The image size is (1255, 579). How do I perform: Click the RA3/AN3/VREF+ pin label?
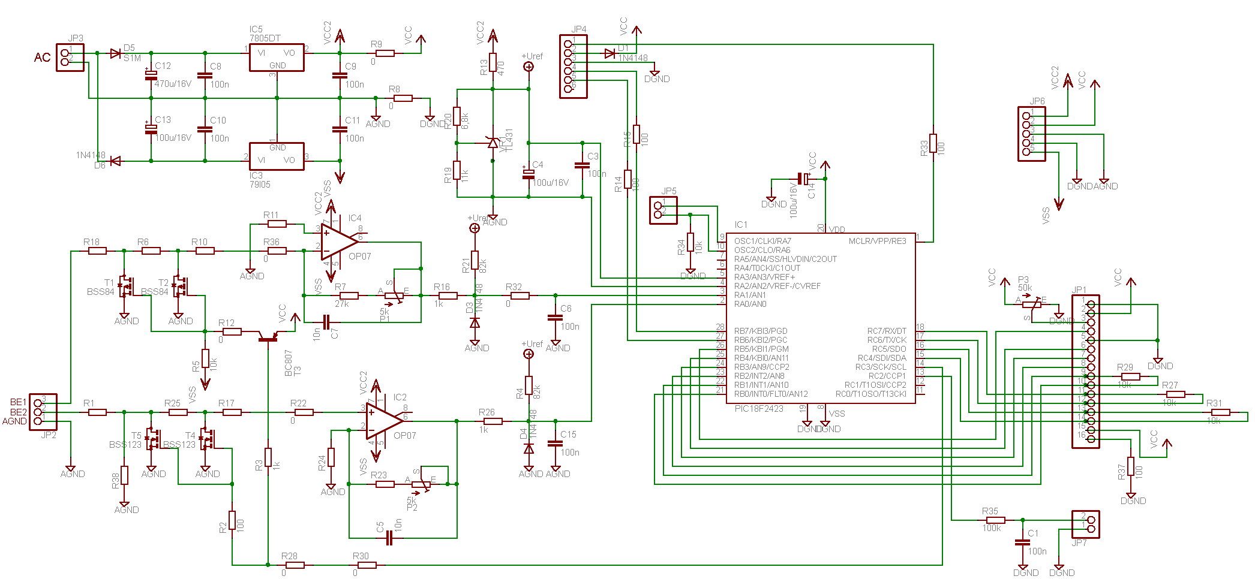tap(765, 277)
